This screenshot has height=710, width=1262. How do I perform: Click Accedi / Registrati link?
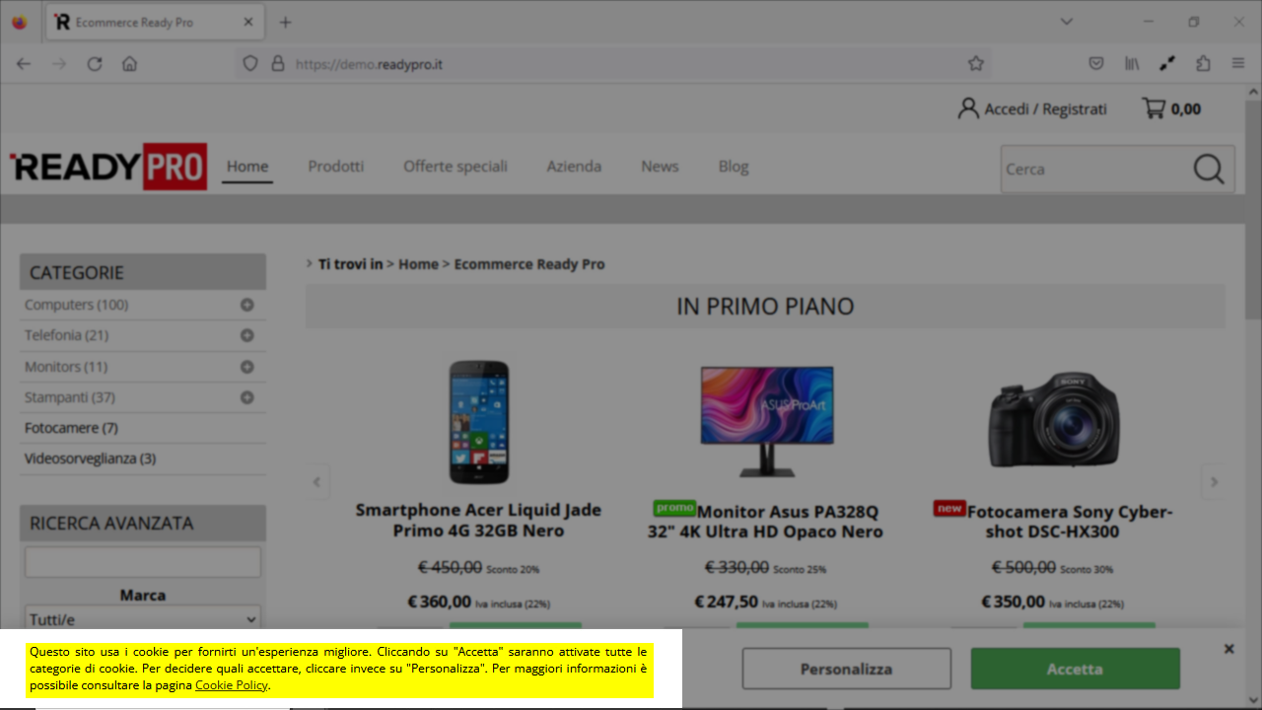(x=1046, y=108)
